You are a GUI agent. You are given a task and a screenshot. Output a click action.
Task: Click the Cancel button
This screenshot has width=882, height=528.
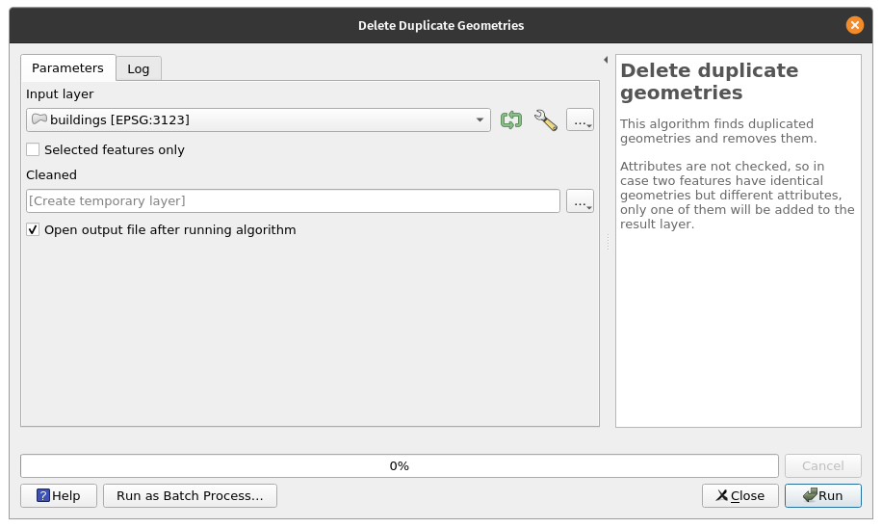pos(822,465)
